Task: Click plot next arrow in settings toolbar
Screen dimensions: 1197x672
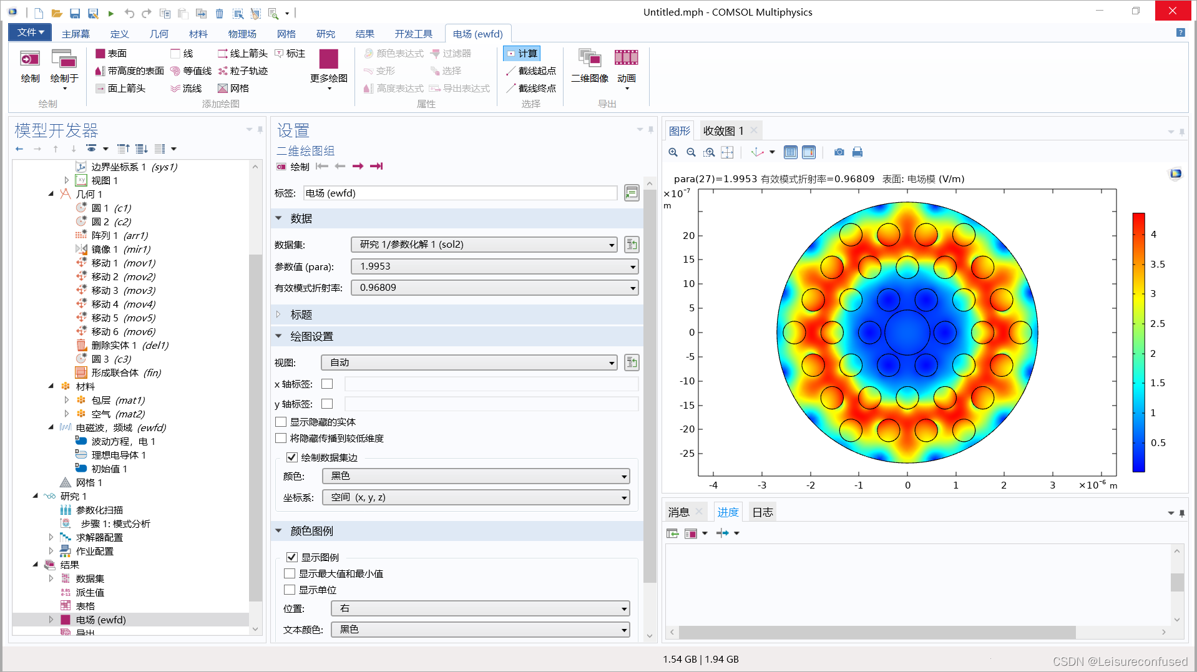Action: pos(358,166)
